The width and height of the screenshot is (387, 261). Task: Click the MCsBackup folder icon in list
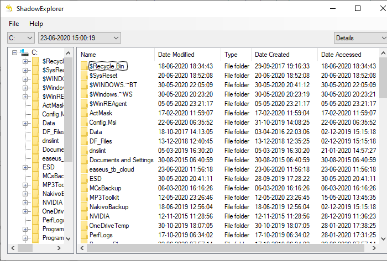click(x=84, y=188)
